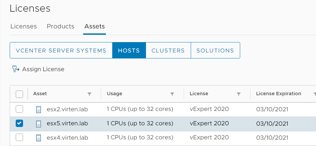Uncheck the esx5.virten.lab row checkbox

point(19,123)
